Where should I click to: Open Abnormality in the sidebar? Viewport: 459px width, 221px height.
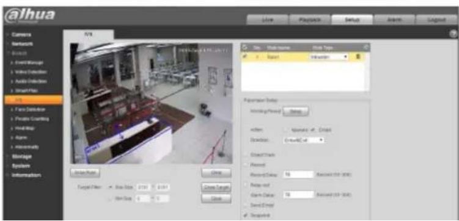click(x=26, y=147)
